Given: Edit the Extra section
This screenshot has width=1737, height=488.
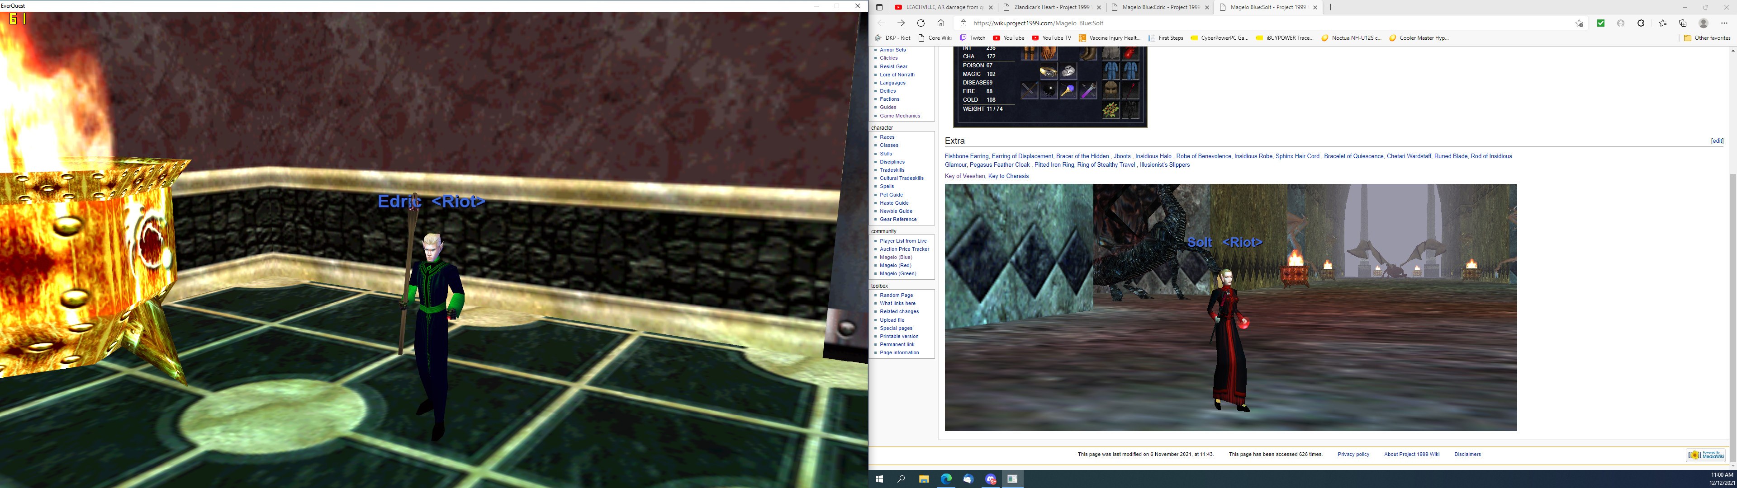Looking at the screenshot, I should (1717, 141).
